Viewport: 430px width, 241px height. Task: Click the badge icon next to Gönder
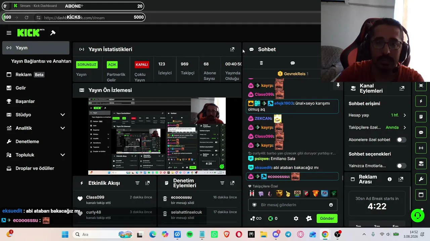[309, 219]
